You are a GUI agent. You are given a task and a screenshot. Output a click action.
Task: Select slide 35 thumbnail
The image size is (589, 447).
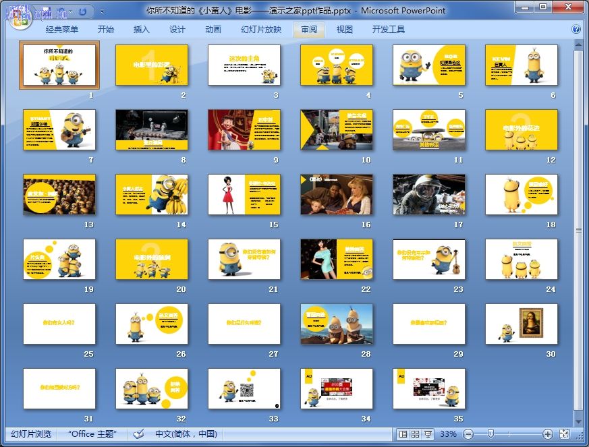429,389
